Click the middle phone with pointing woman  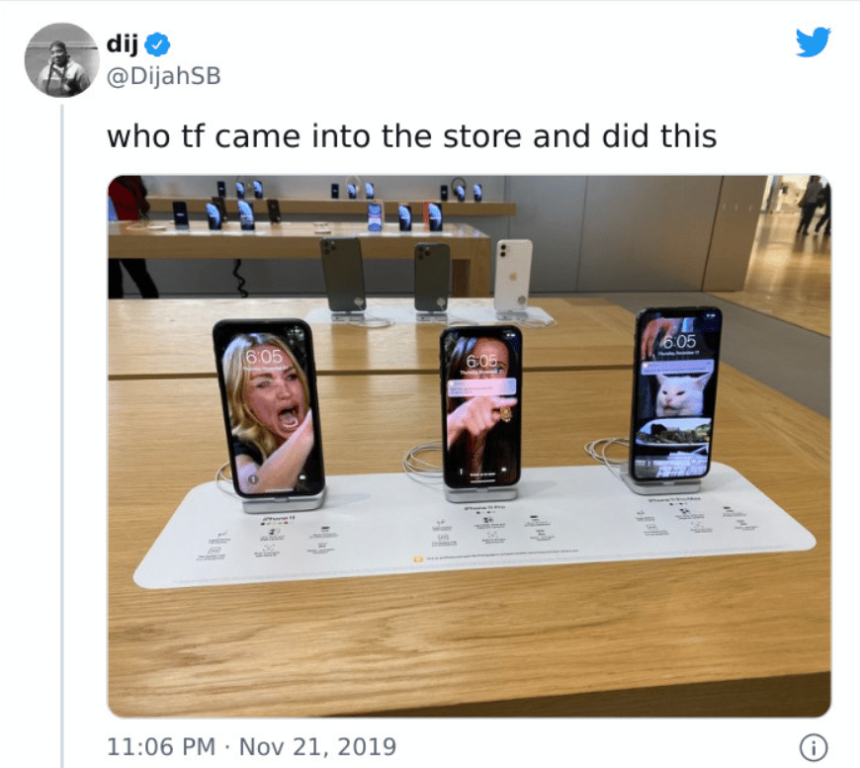click(481, 406)
